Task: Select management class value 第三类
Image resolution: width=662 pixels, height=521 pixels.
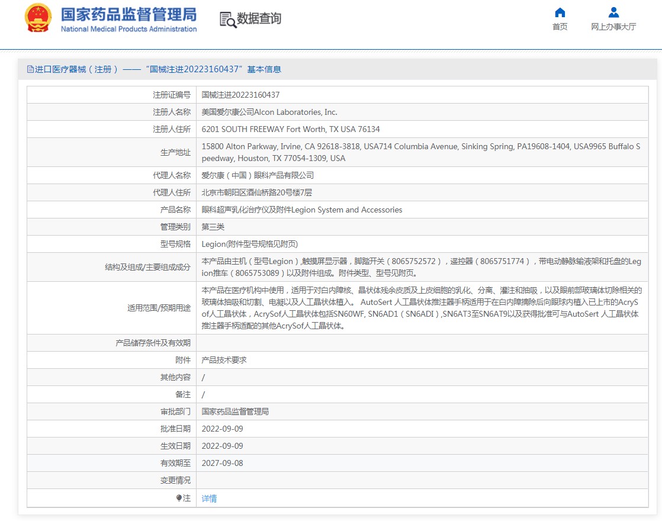Action: [213, 227]
